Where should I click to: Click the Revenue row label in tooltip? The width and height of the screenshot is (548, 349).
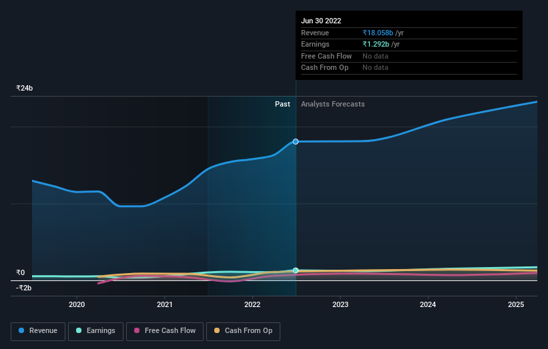315,33
